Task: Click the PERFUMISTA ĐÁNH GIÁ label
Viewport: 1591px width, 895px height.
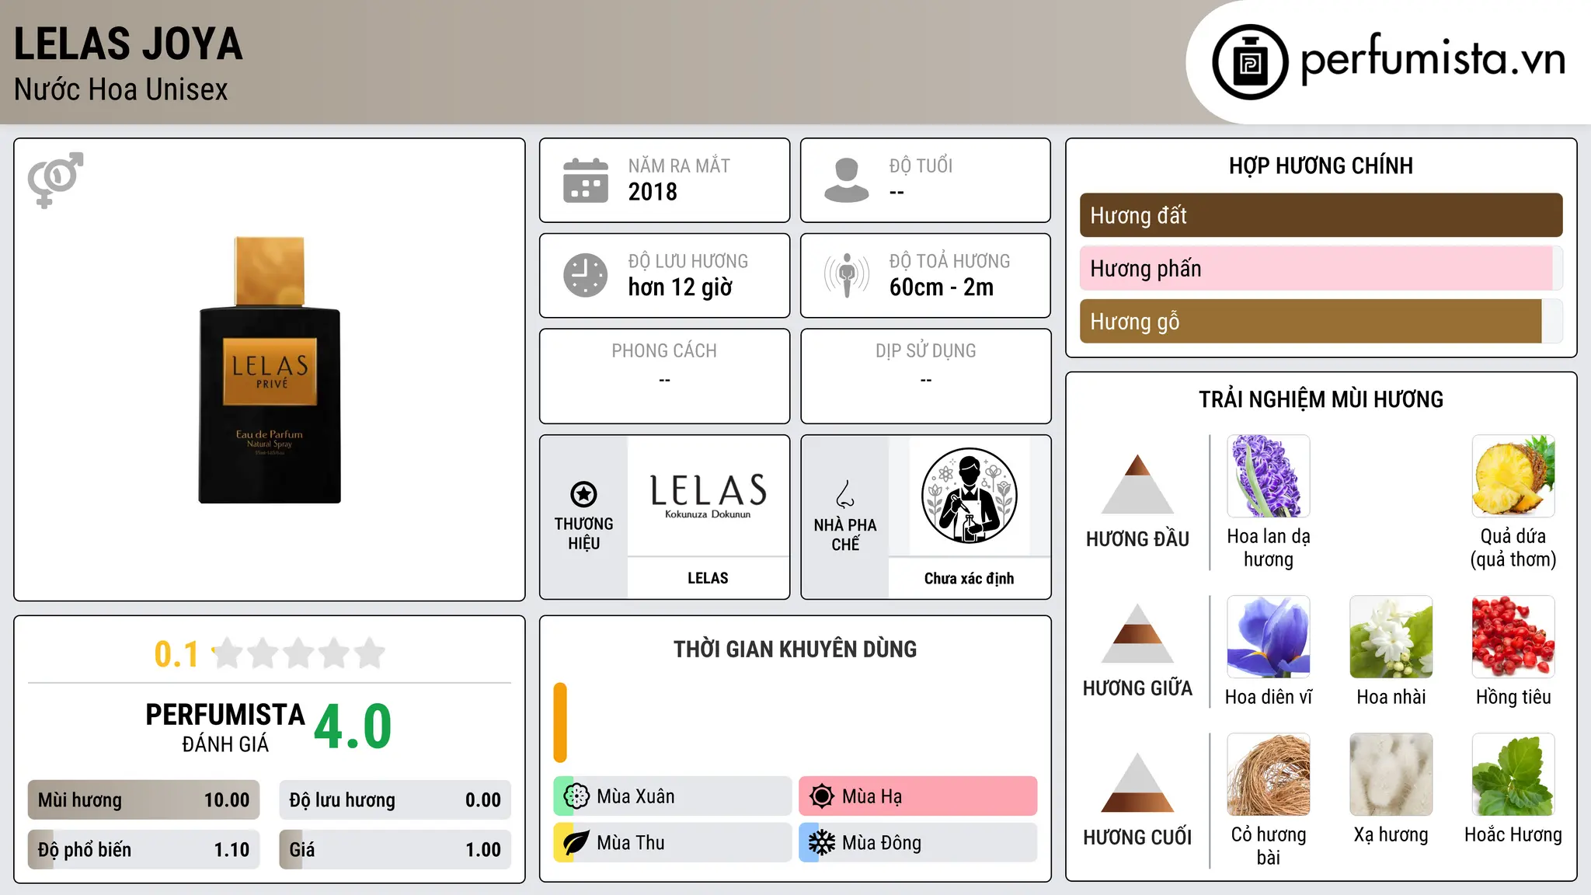Action: [225, 727]
